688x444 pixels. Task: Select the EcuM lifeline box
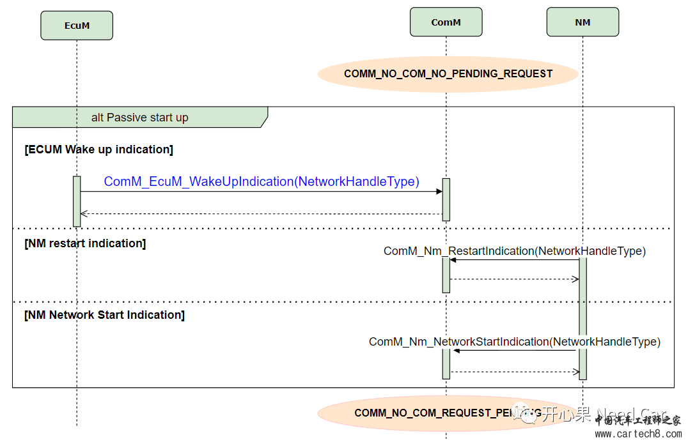pyautogui.click(x=77, y=26)
